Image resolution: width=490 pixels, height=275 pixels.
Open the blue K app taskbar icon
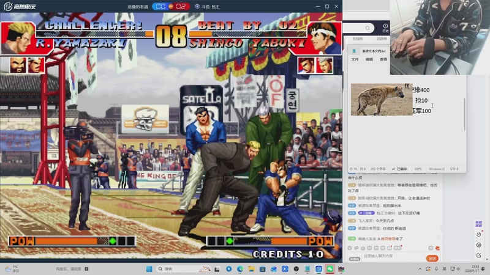pyautogui.click(x=285, y=269)
